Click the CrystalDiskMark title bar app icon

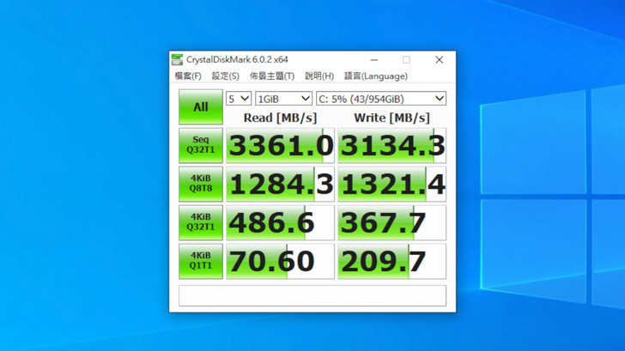click(x=177, y=60)
